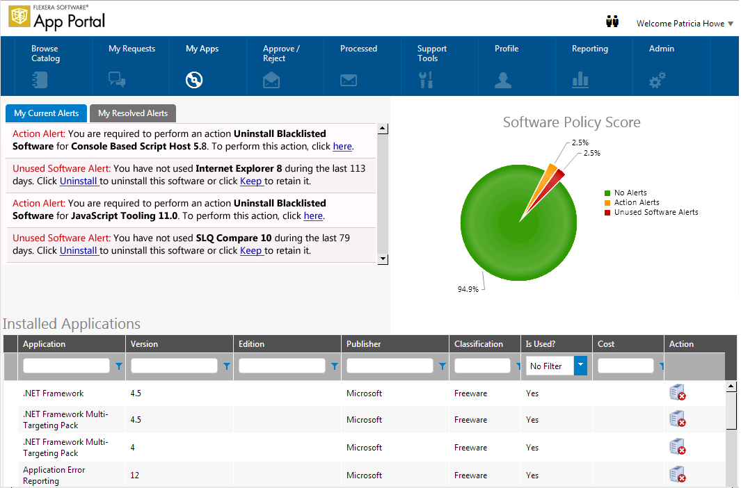The image size is (741, 488).
Task: Click the Reporting bar chart icon
Action: pyautogui.click(x=580, y=80)
